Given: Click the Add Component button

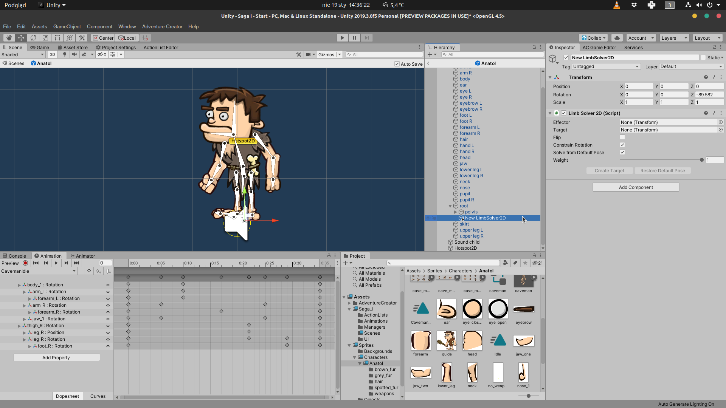Looking at the screenshot, I should point(636,187).
